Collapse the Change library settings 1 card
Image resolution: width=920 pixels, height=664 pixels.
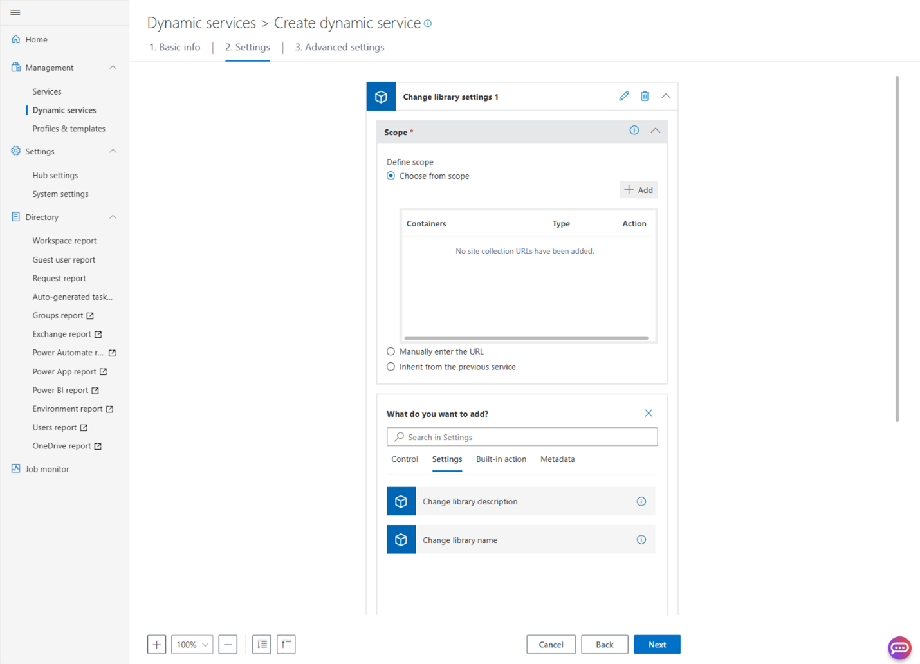[x=666, y=96]
